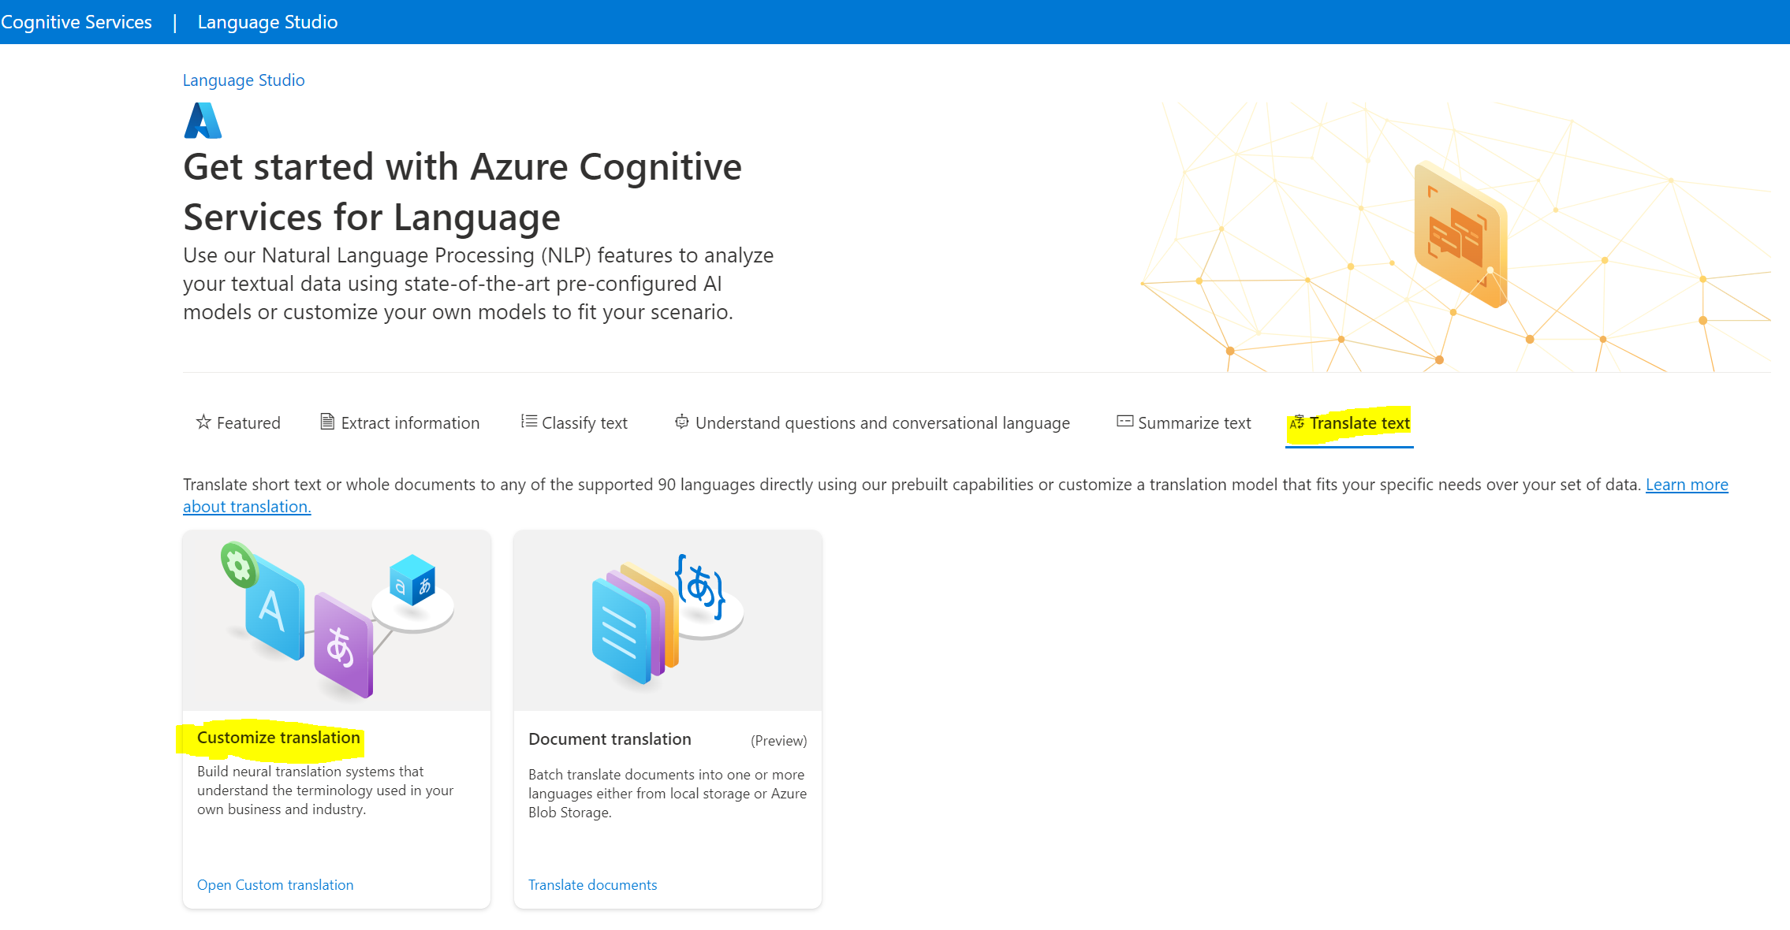The height and width of the screenshot is (930, 1790).
Task: Click Language Studio in header bar
Action: tap(268, 22)
